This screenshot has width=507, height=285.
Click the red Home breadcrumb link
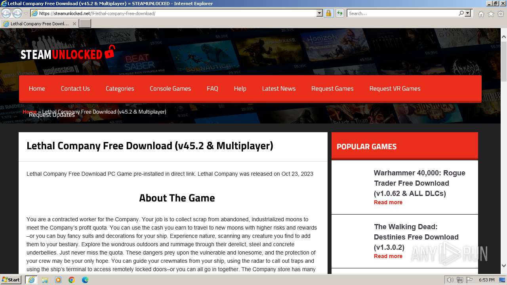point(30,112)
